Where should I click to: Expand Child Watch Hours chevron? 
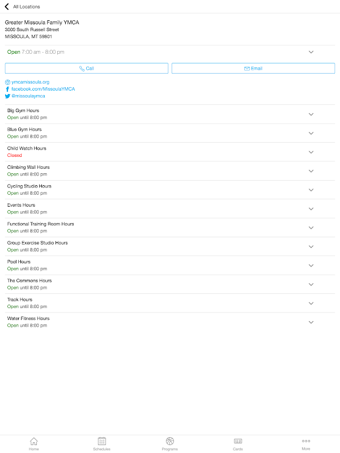pyautogui.click(x=311, y=152)
